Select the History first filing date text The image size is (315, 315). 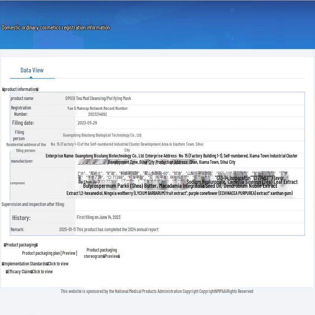click(98, 217)
